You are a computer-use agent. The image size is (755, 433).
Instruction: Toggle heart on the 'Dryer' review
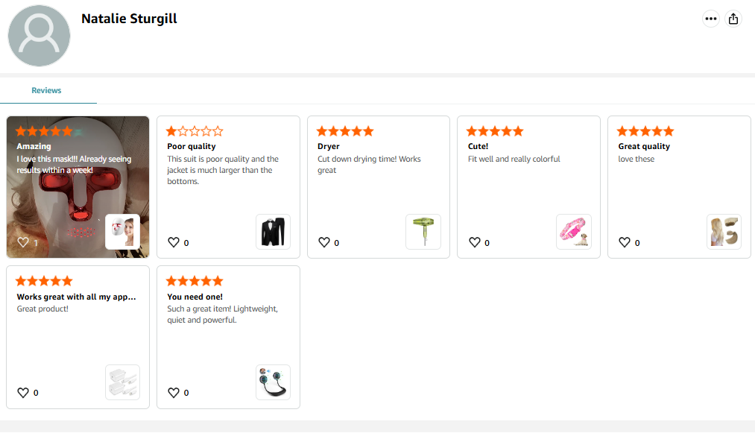click(324, 242)
